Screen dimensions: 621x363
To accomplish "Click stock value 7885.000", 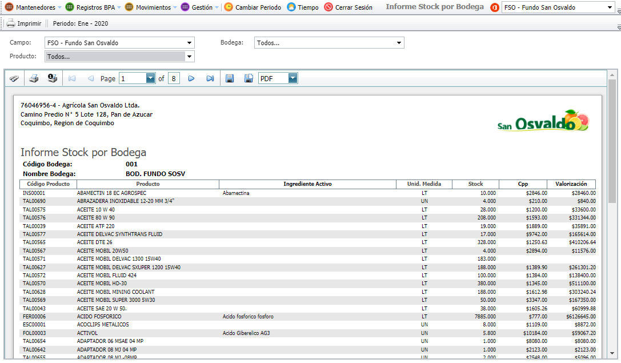I will coord(485,317).
